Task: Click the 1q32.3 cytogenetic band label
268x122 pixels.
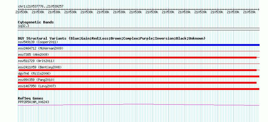Action: 23,26
